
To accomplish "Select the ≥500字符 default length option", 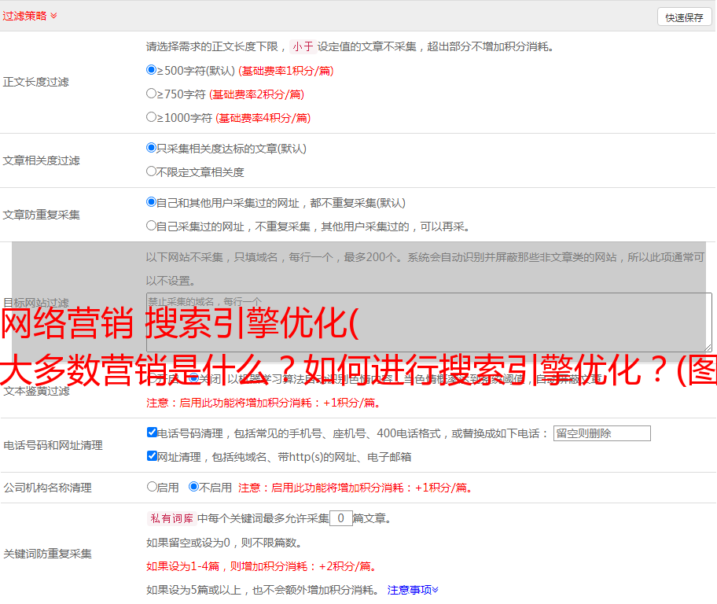I will (152, 70).
